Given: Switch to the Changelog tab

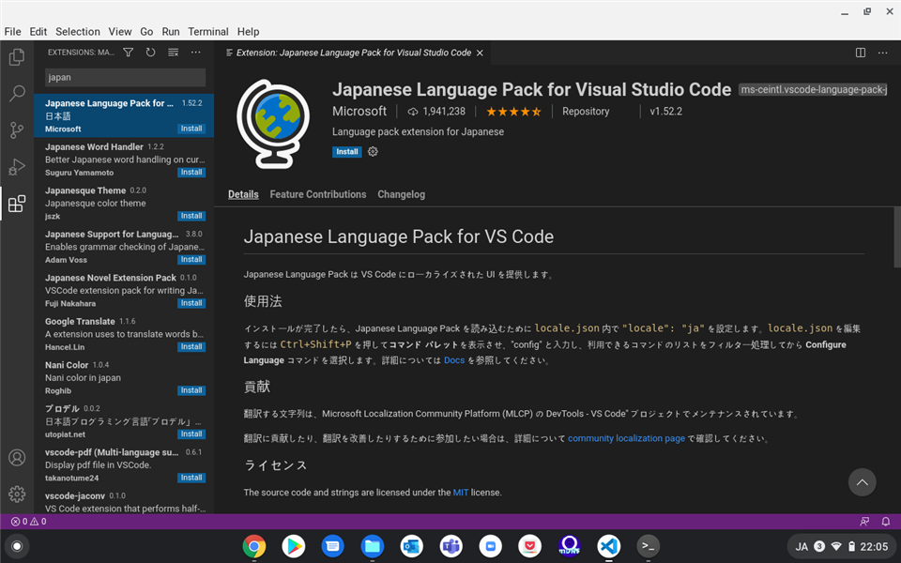Looking at the screenshot, I should [401, 194].
